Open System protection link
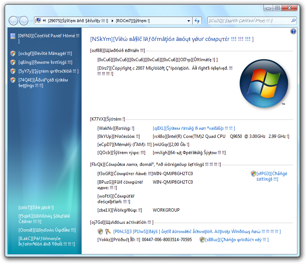The image size is (307, 264). [48, 71]
